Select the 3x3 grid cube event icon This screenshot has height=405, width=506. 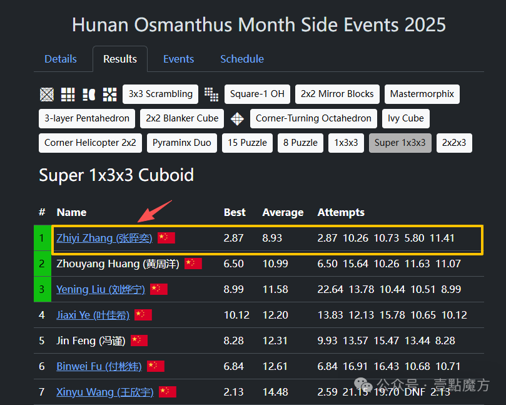point(68,95)
